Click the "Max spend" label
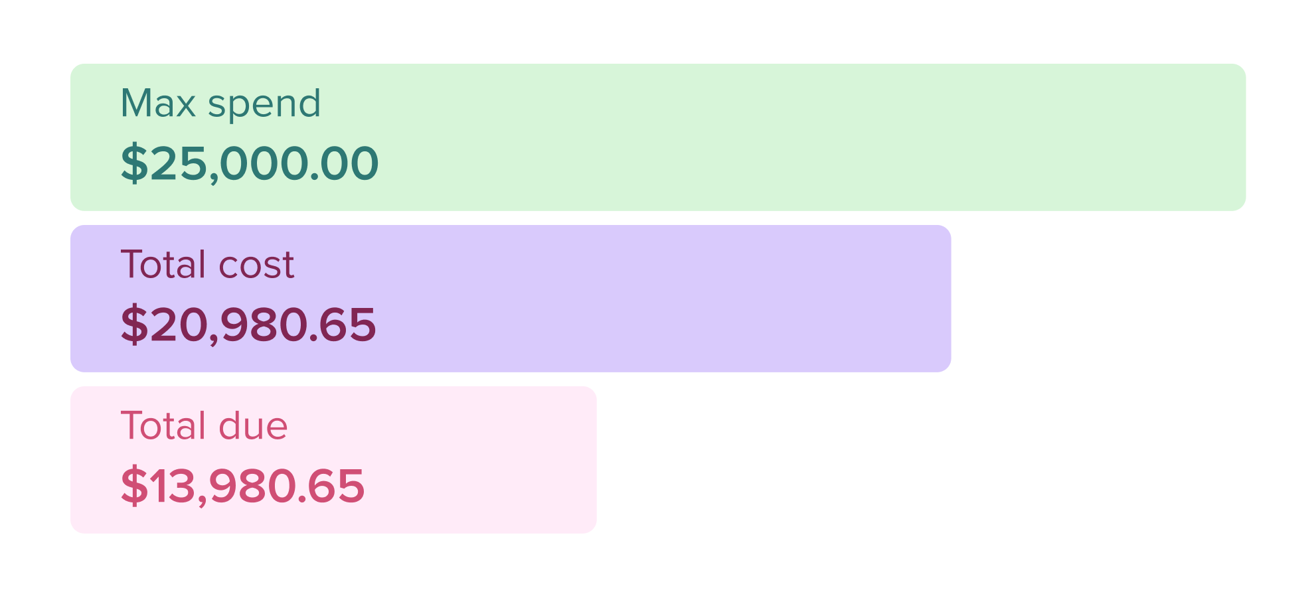 [x=220, y=104]
